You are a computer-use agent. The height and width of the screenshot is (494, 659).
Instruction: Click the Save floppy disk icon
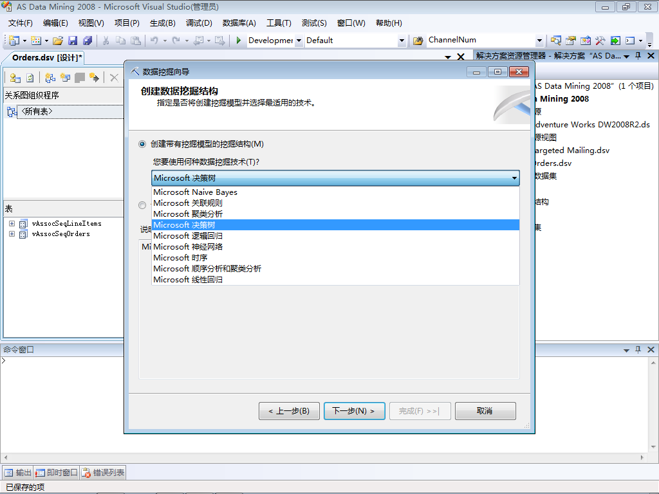coord(73,41)
